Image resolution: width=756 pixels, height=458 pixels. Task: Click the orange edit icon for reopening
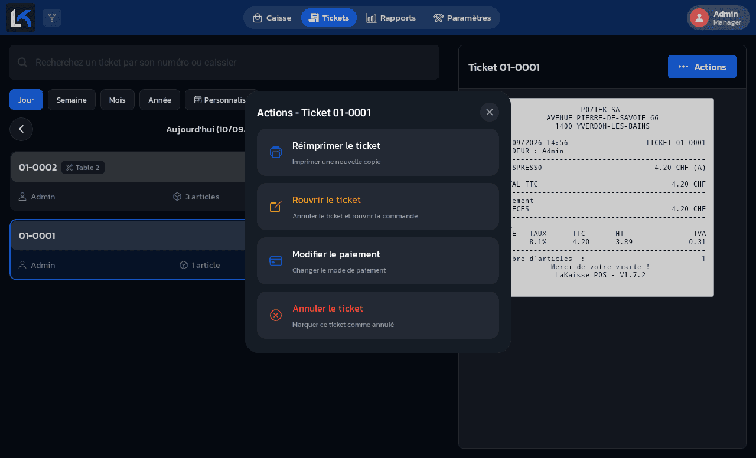point(276,207)
